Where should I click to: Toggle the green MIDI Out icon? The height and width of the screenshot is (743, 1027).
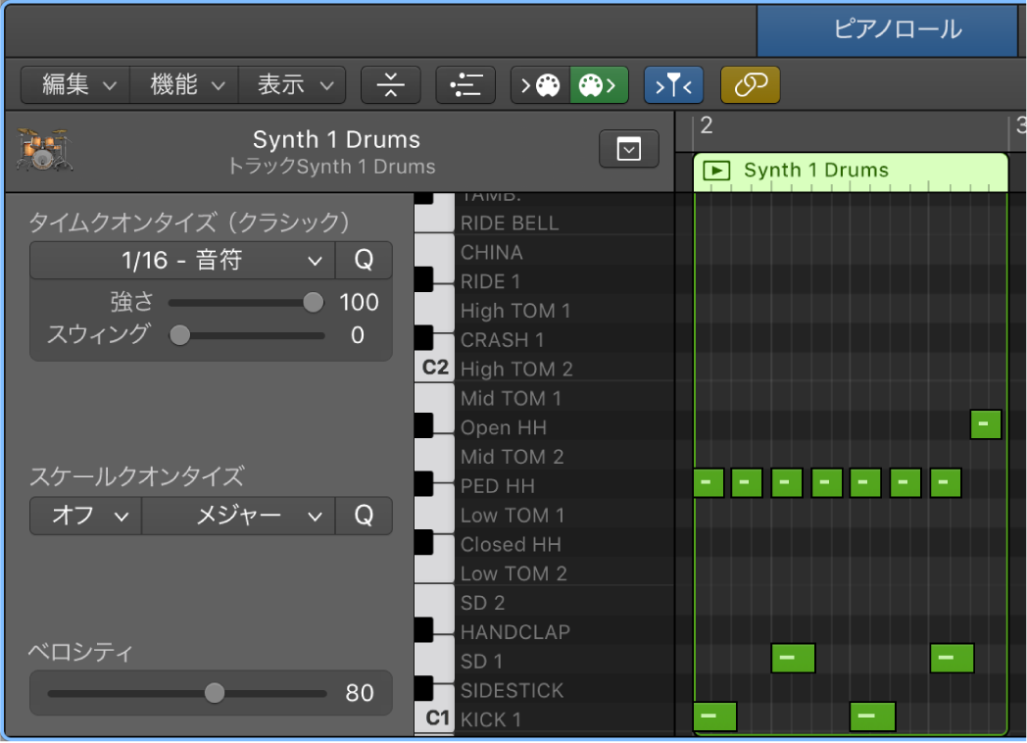pos(599,85)
